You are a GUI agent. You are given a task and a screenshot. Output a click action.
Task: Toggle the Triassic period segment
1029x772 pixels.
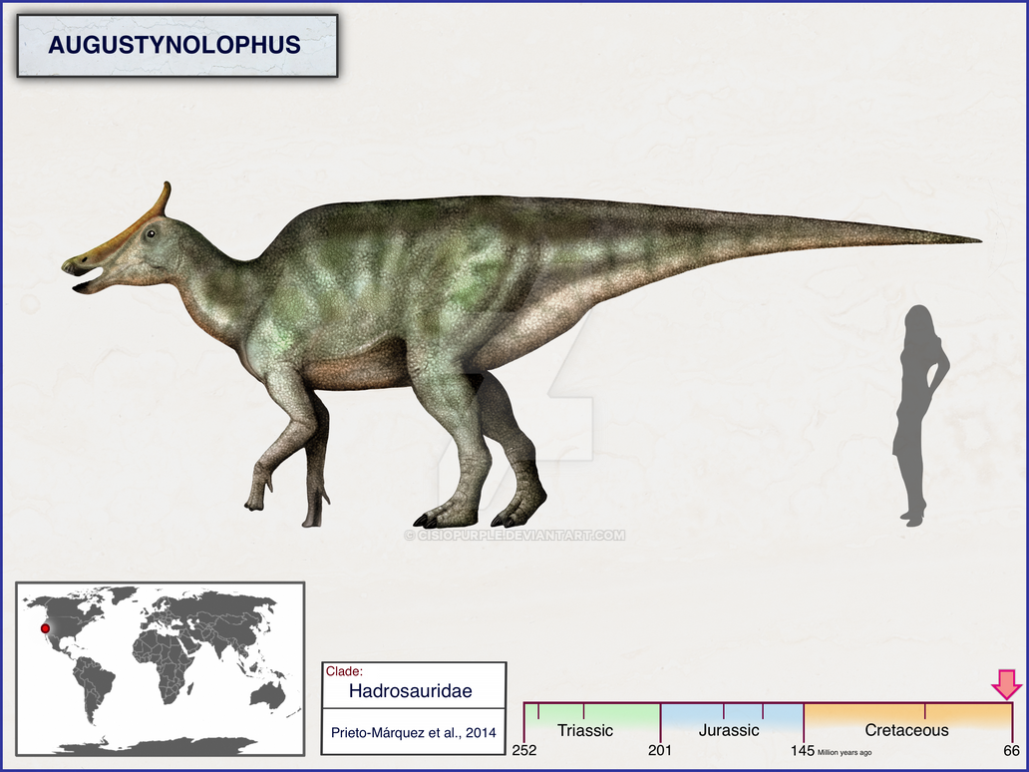click(x=586, y=731)
